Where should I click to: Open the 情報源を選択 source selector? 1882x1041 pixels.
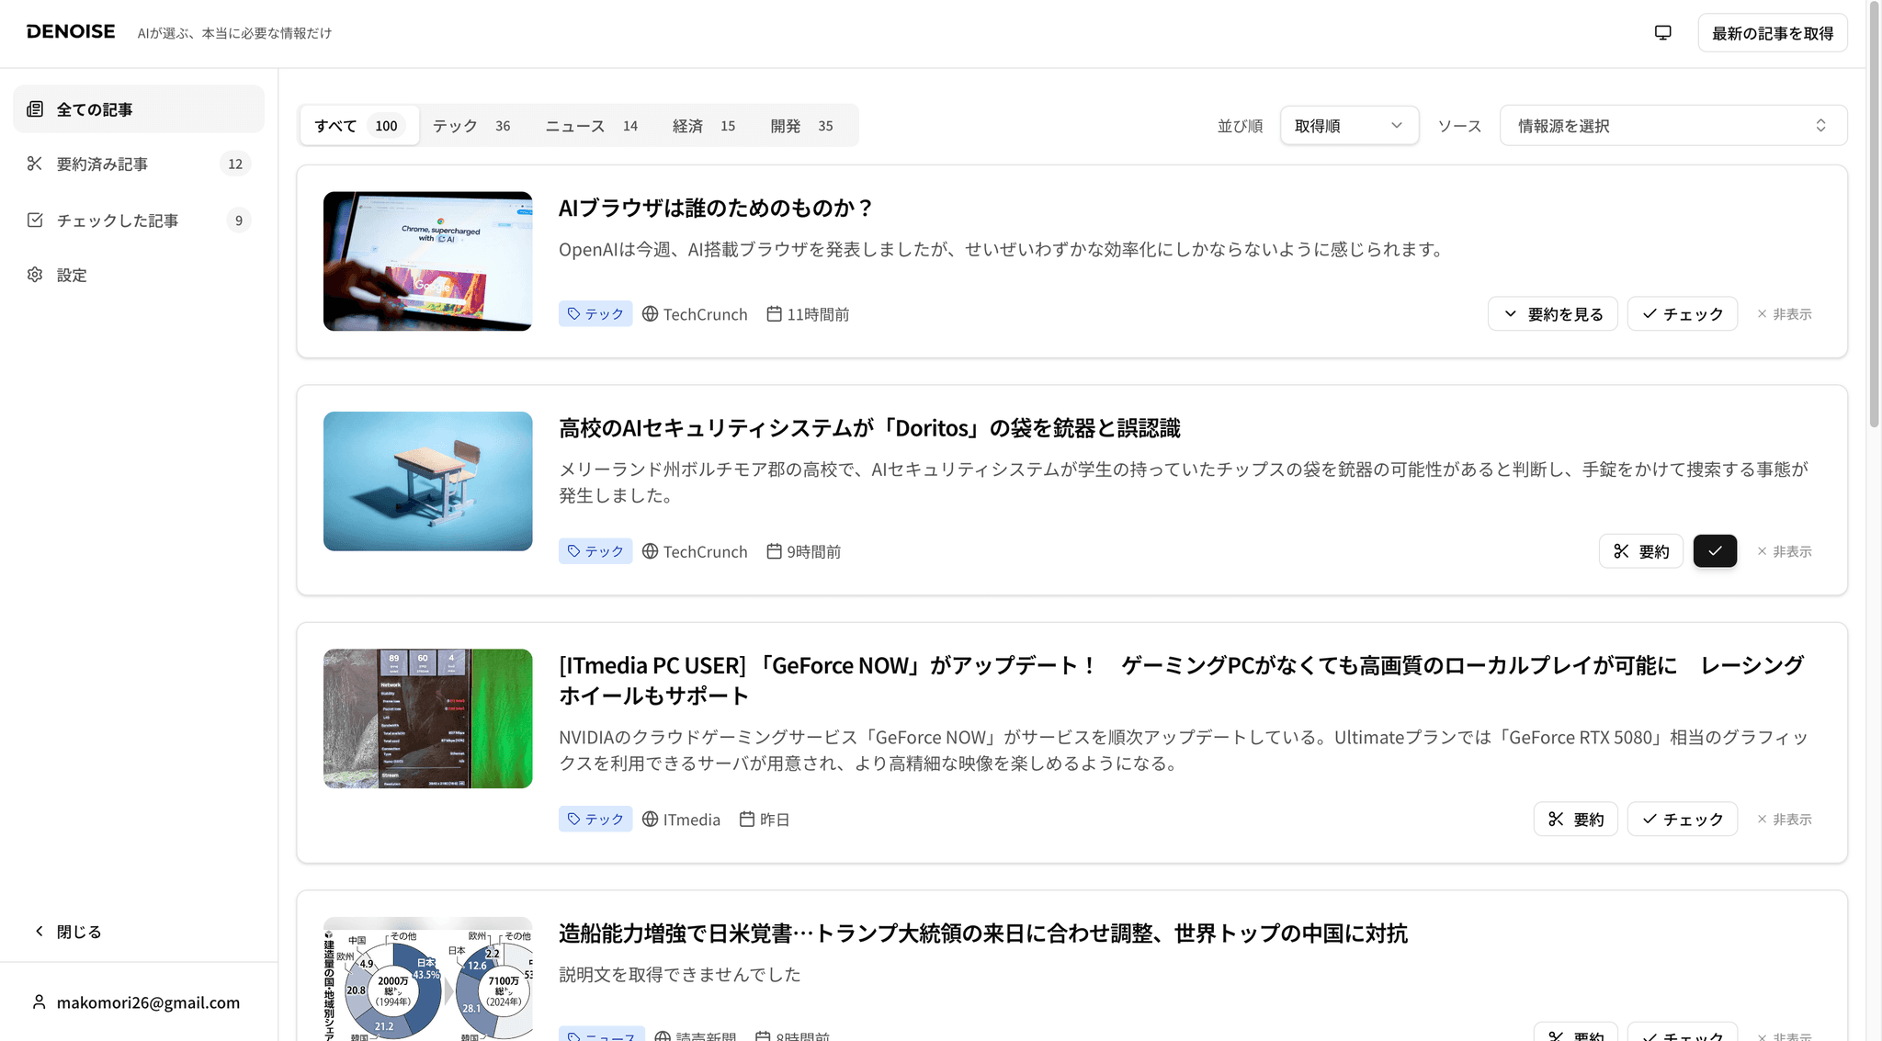point(1672,125)
